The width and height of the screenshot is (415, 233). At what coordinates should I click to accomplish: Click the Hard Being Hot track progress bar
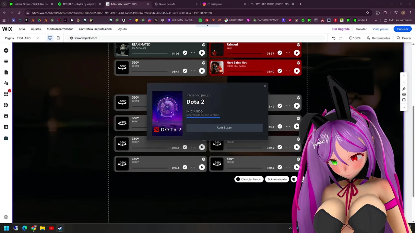[x=244, y=72]
